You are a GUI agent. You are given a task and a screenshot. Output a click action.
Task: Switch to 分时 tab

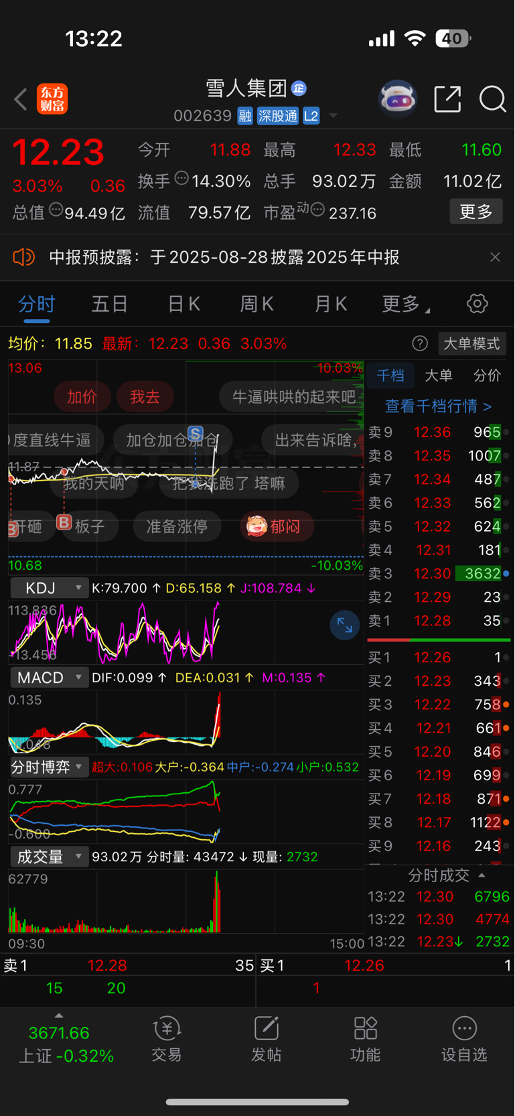[x=37, y=304]
